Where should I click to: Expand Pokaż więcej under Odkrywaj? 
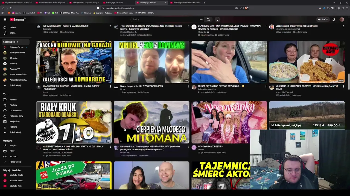pyautogui.click(x=15, y=162)
